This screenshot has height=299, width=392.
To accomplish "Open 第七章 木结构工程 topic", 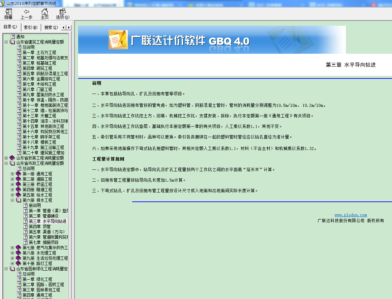I will click(39, 84).
